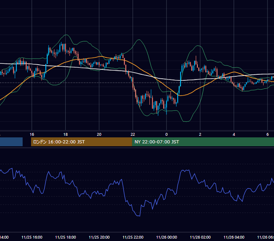Click the 2 hour label on price chart axis

point(200,135)
